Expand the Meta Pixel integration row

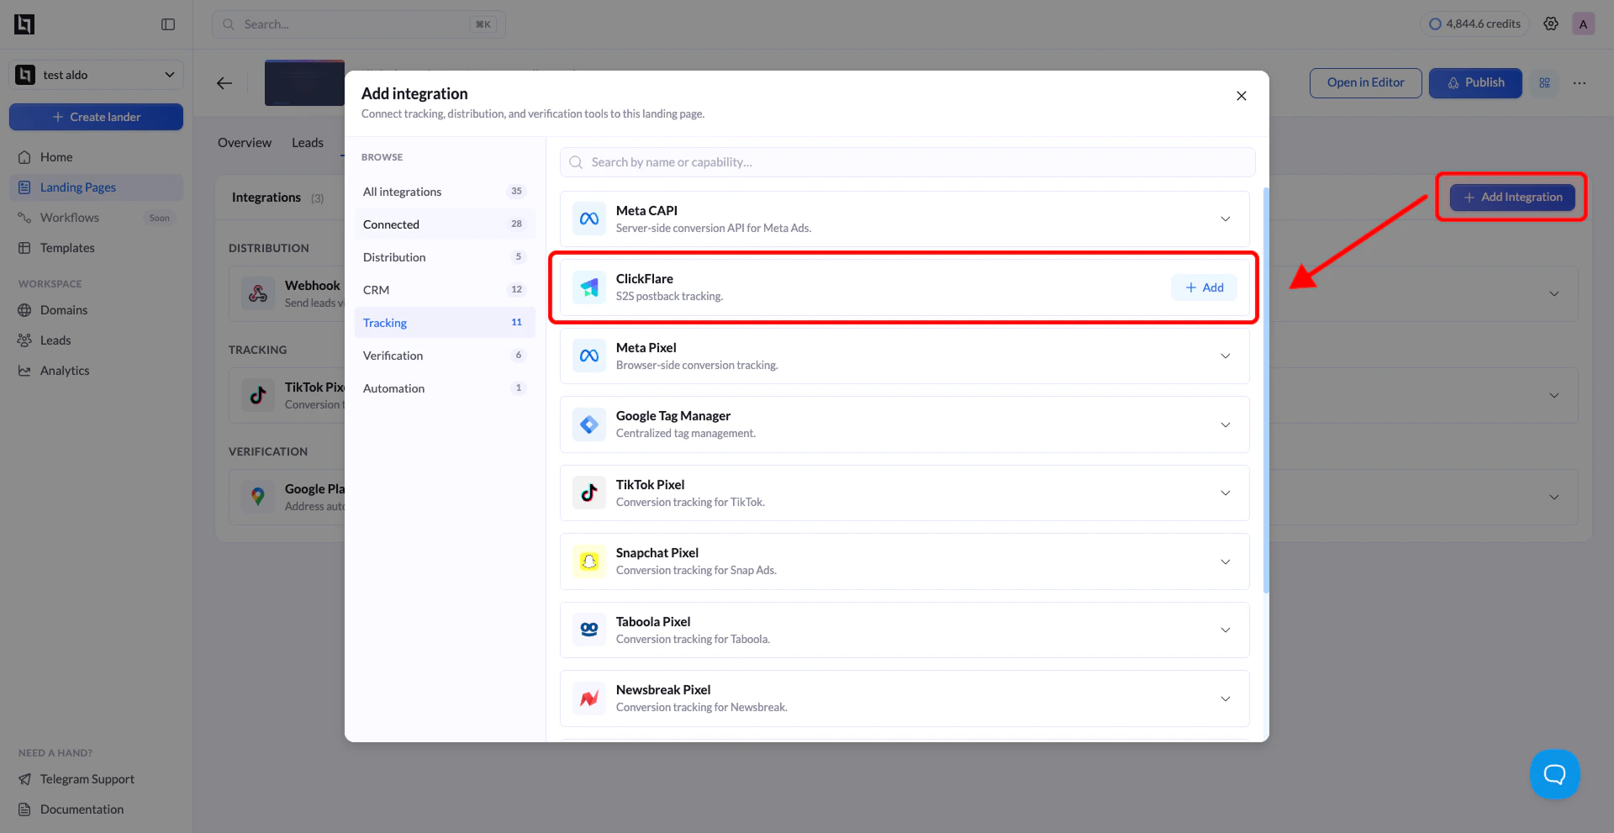coord(1226,356)
